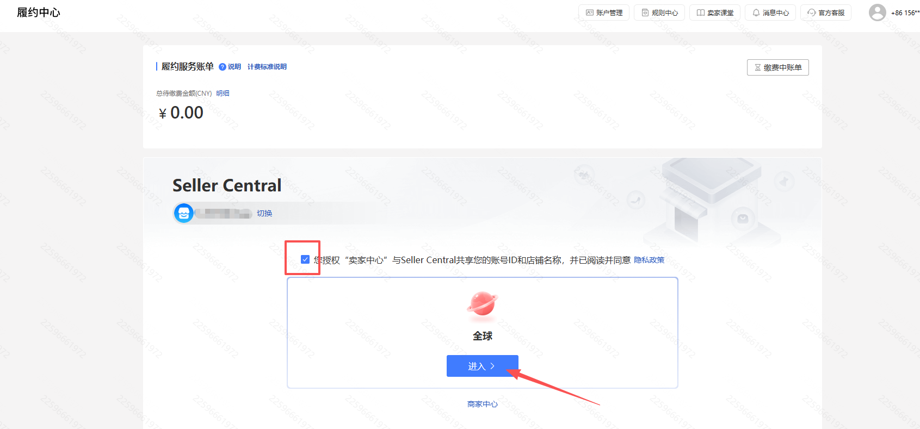Click the hourglass icon in 缴费中账单
Screen dimensions: 920x429
[757, 67]
